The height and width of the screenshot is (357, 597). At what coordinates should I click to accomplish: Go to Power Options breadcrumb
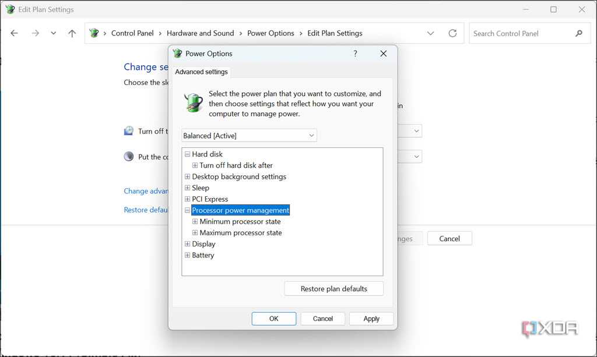click(x=271, y=33)
